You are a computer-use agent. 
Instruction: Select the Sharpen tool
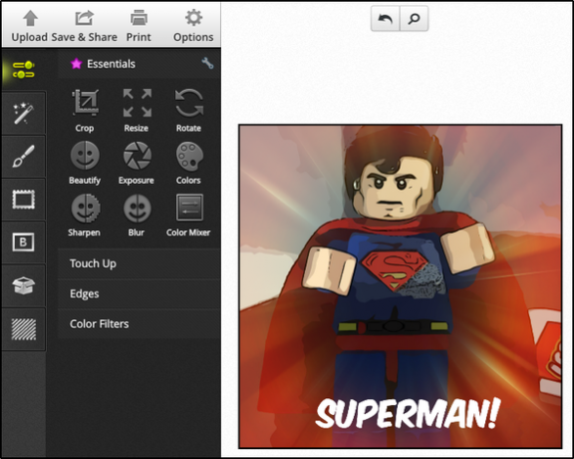click(84, 216)
